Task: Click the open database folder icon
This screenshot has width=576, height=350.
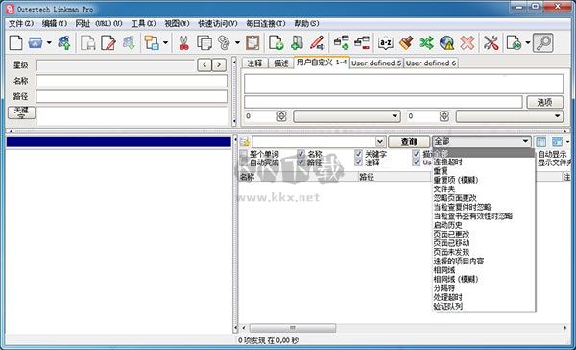Action: [x=36, y=42]
